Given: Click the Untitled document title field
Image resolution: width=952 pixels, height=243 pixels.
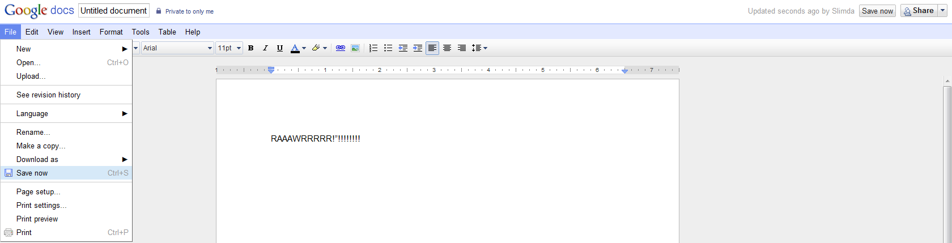Looking at the screenshot, I should tap(114, 11).
